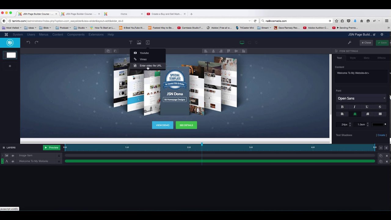Screen dimensions: 391x220
Task: Click the green Welcome layer duration bar
Action: [220, 161]
